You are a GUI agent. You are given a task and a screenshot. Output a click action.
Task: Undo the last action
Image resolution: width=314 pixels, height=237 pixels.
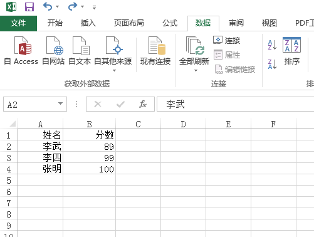tap(48, 7)
